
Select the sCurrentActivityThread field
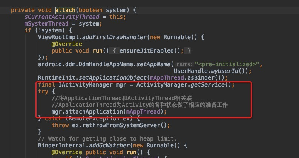(62, 17)
